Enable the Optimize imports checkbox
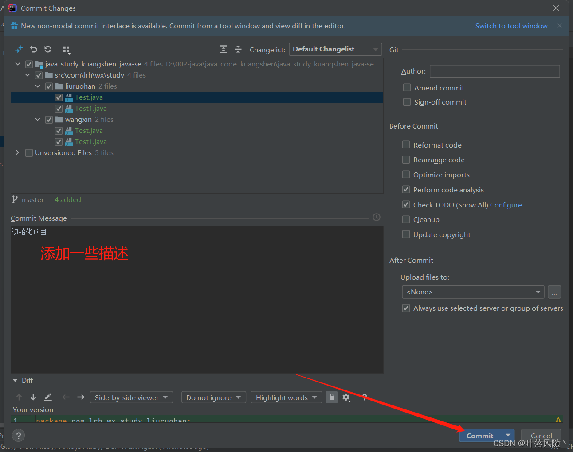The image size is (573, 452). 406,174
